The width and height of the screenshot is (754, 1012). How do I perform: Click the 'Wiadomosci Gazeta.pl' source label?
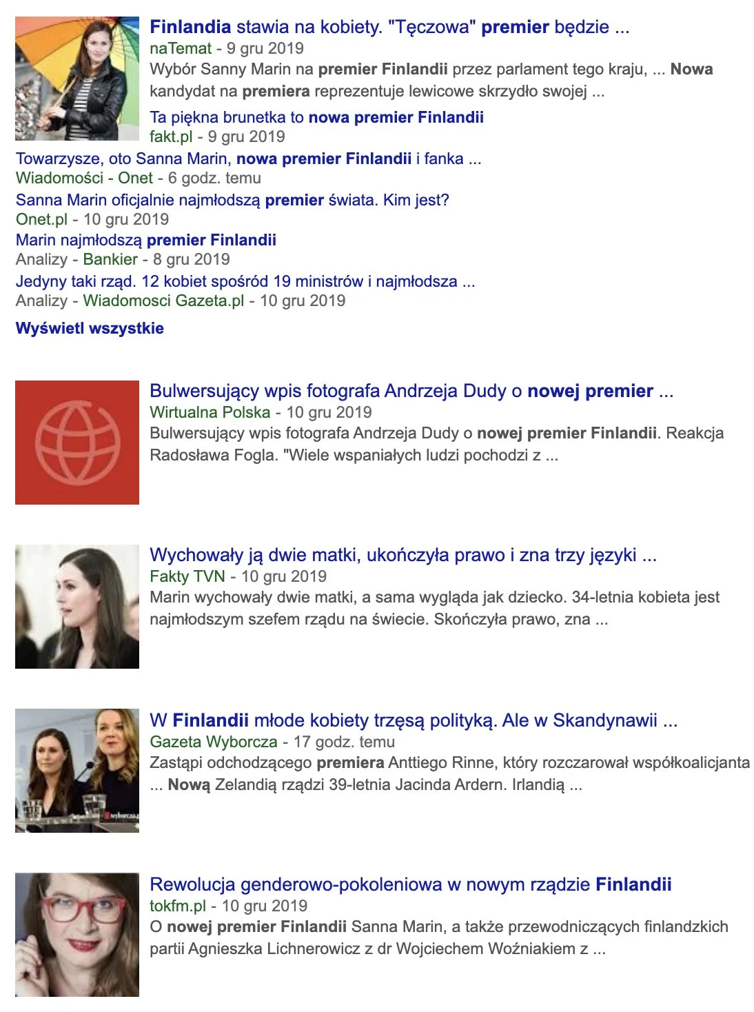click(x=163, y=301)
